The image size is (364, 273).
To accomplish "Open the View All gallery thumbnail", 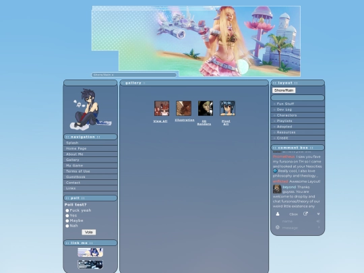I will (162, 108).
